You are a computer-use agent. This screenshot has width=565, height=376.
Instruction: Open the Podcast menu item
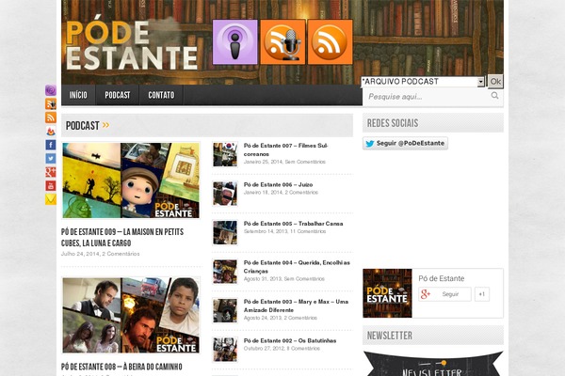pyautogui.click(x=117, y=95)
